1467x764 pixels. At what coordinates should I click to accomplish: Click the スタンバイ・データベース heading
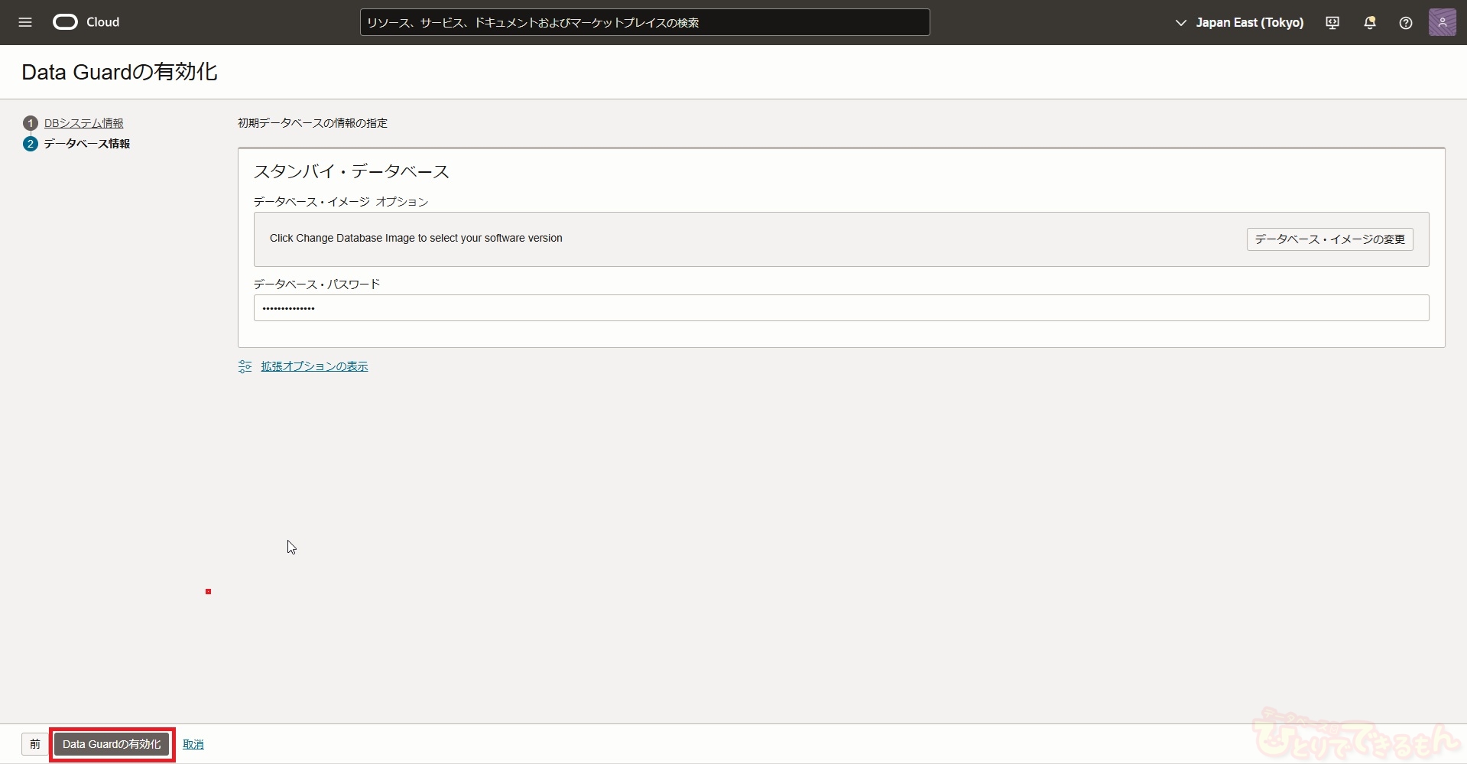click(351, 171)
